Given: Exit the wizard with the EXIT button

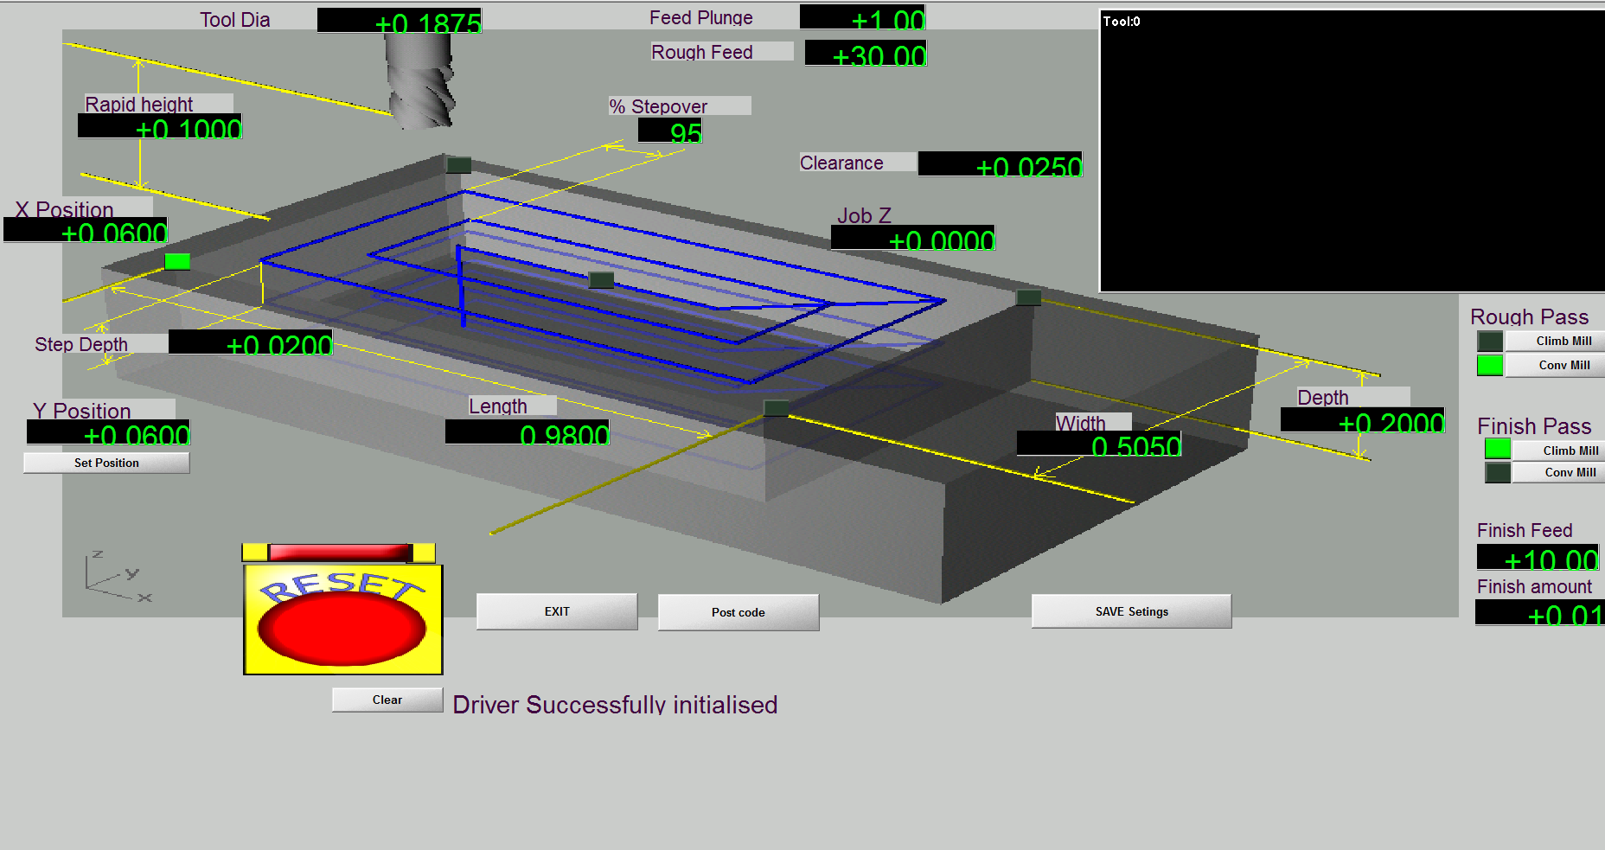Looking at the screenshot, I should 557,611.
